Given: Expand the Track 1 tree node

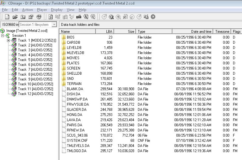Looking at the screenshot, I should (8, 41).
